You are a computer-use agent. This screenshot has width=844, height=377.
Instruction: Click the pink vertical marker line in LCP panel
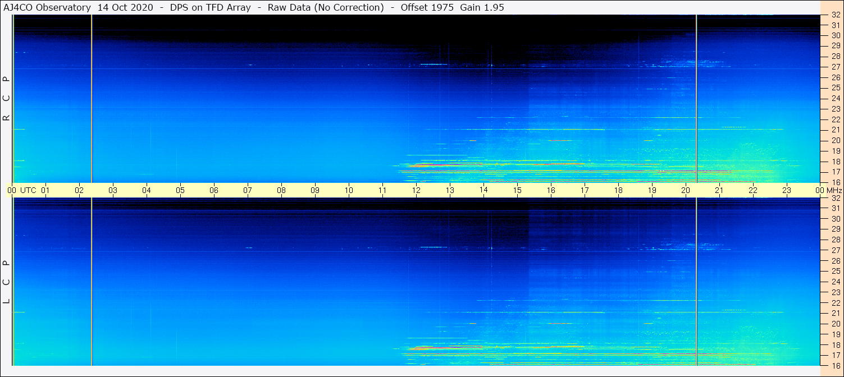click(92, 282)
